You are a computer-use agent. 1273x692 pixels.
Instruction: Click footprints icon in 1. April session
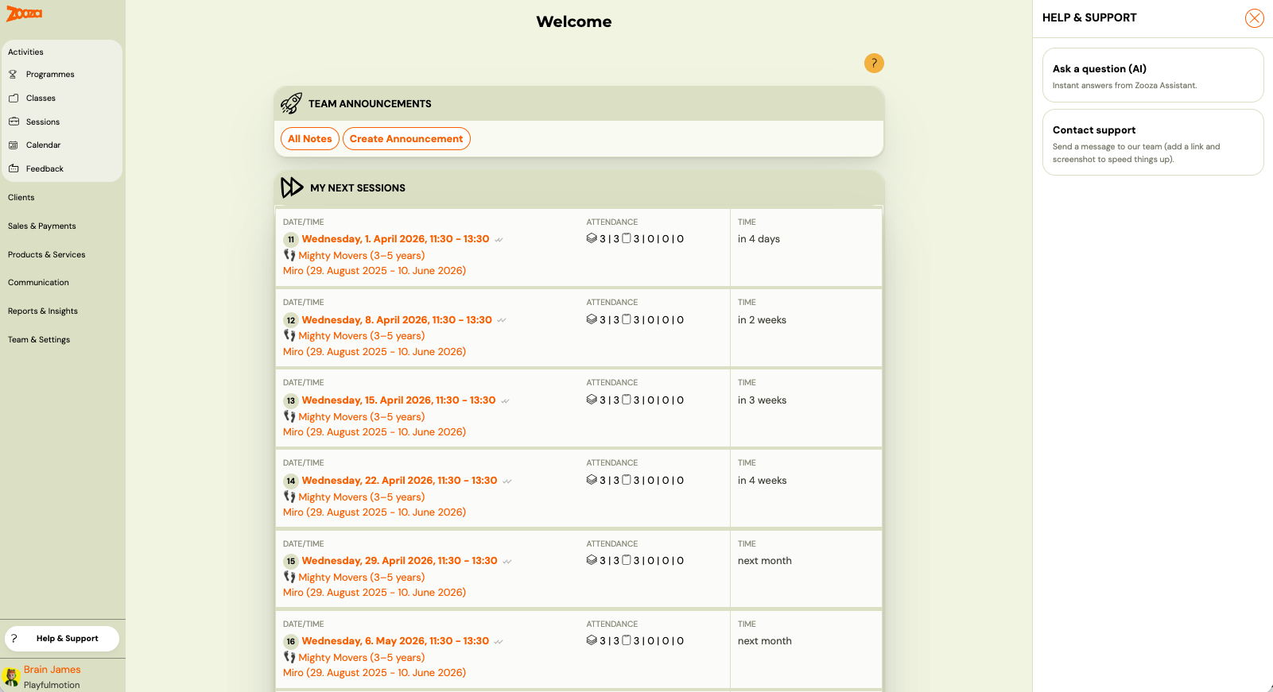tap(289, 255)
